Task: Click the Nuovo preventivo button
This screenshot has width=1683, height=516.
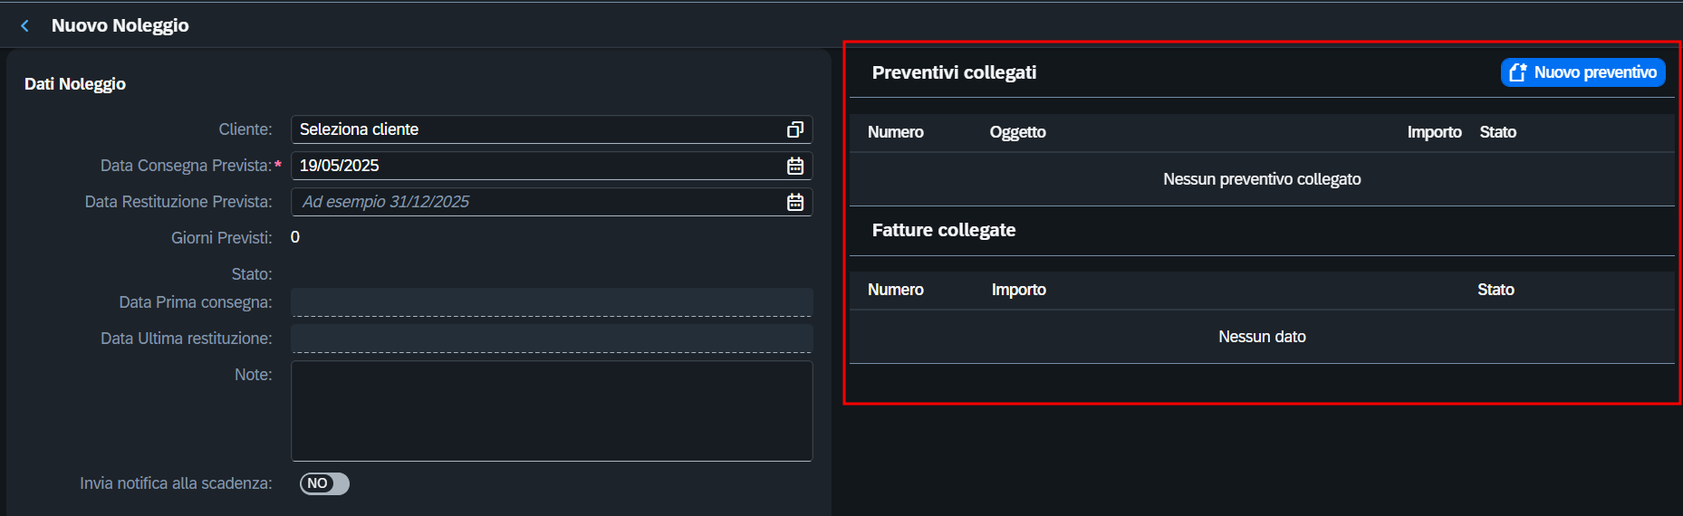Action: 1582,72
